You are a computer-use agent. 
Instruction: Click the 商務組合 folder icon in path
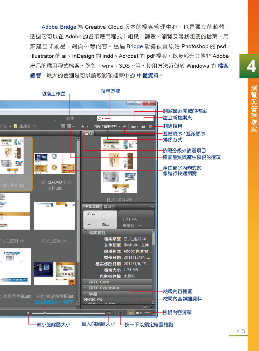coord(15,126)
